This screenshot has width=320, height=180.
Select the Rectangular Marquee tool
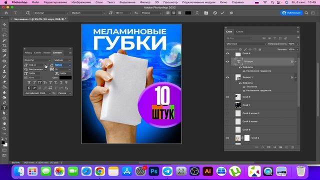click(x=4, y=30)
